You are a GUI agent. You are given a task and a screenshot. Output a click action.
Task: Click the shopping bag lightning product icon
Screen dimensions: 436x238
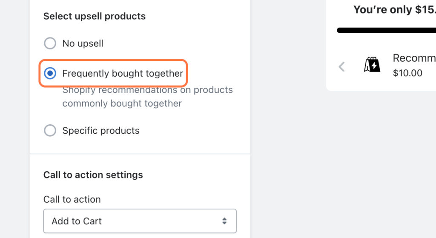[372, 65]
